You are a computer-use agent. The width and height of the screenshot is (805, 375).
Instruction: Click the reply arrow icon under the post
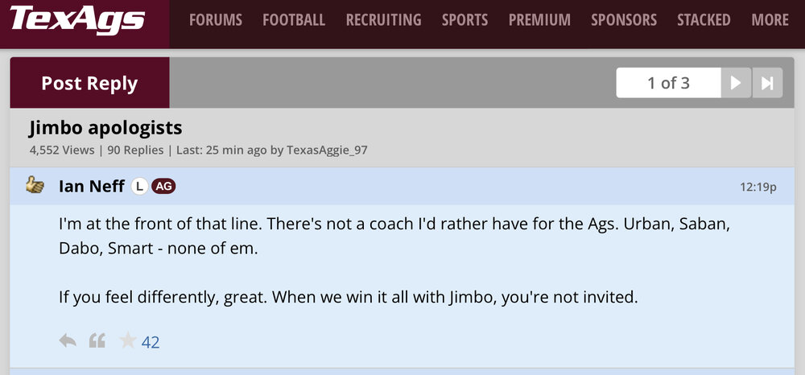pos(68,341)
